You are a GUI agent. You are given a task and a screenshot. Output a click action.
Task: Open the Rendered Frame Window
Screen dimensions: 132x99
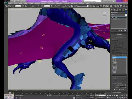118,6
